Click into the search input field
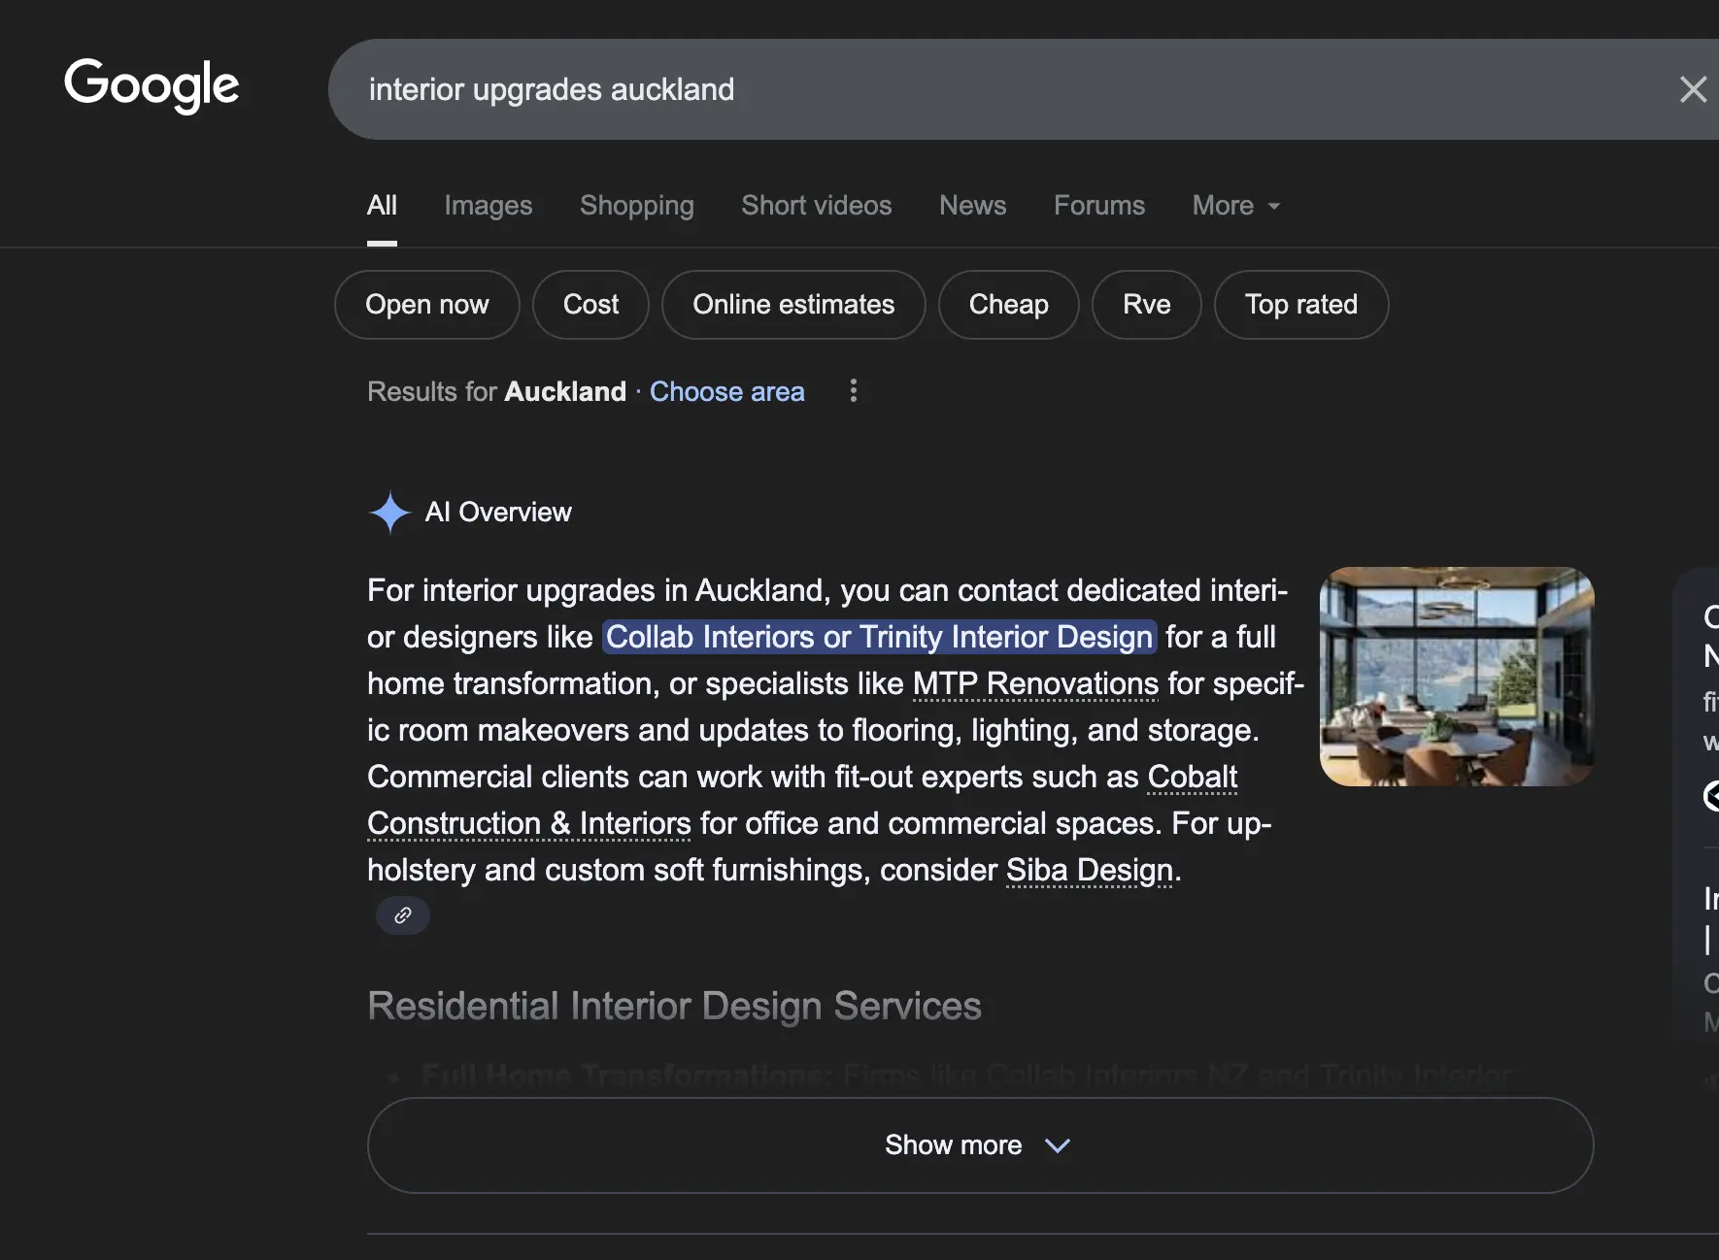The width and height of the screenshot is (1719, 1260). (971, 89)
